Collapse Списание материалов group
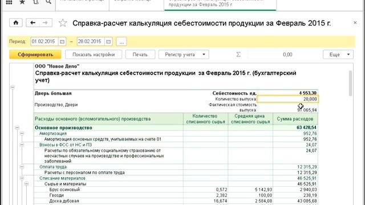365x205 pixels. pos(22,178)
